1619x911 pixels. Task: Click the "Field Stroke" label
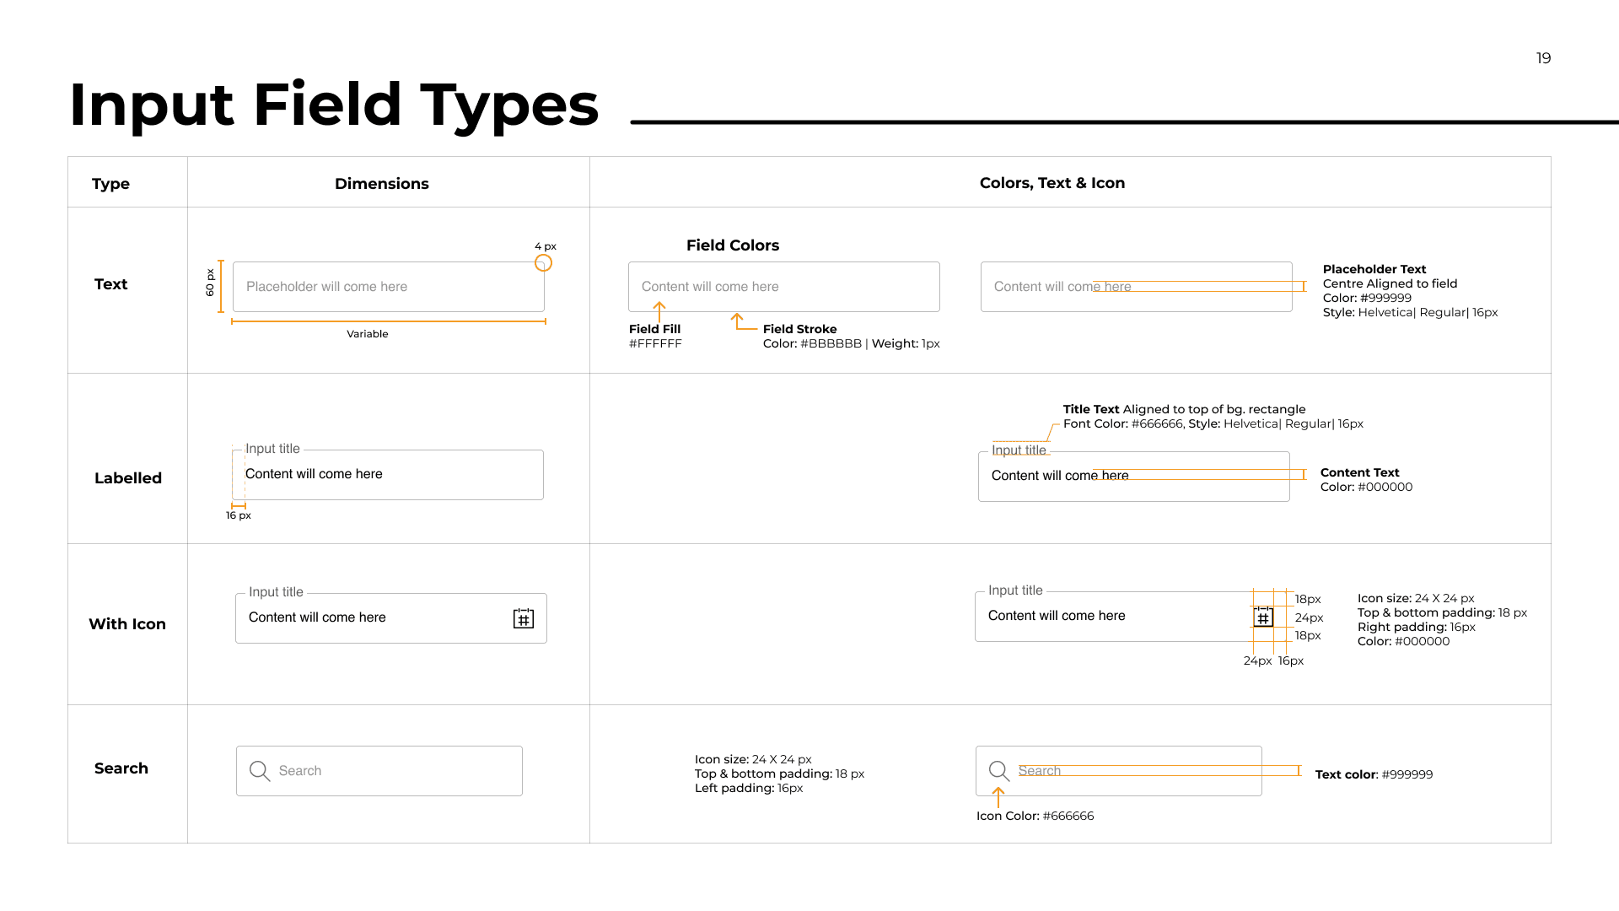click(800, 329)
